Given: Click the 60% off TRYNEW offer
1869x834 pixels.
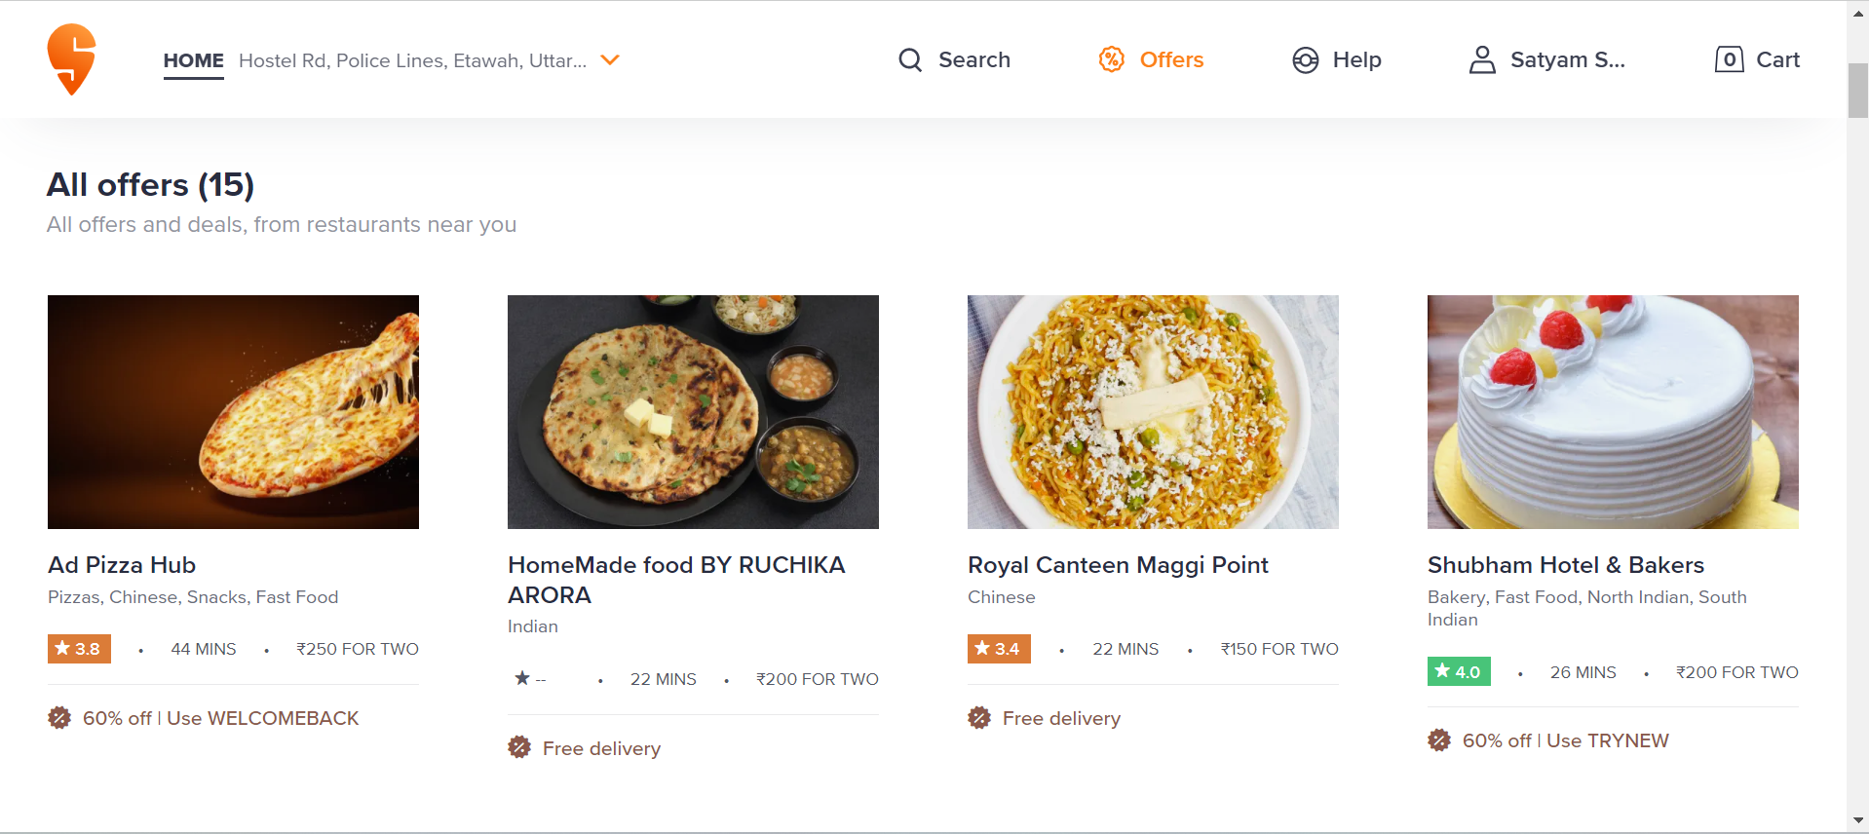Looking at the screenshot, I should [1565, 740].
